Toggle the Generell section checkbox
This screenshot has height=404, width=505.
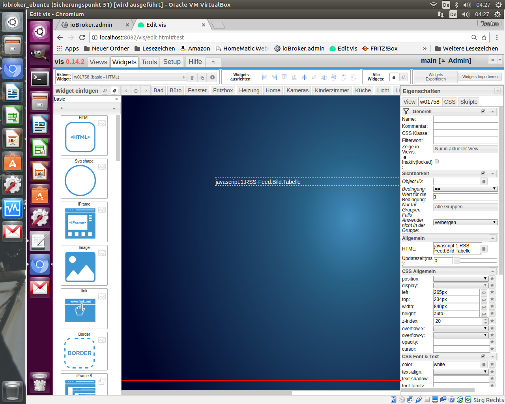pyautogui.click(x=483, y=111)
